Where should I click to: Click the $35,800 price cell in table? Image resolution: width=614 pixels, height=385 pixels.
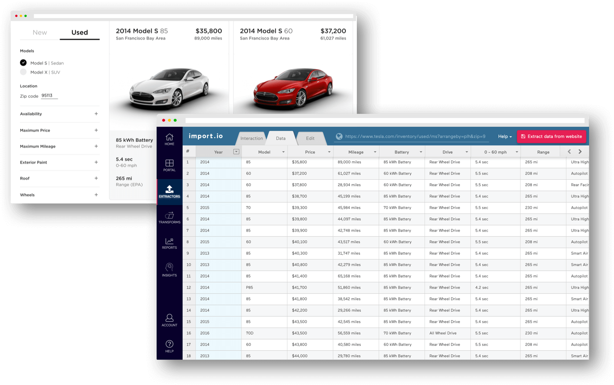tap(310, 162)
